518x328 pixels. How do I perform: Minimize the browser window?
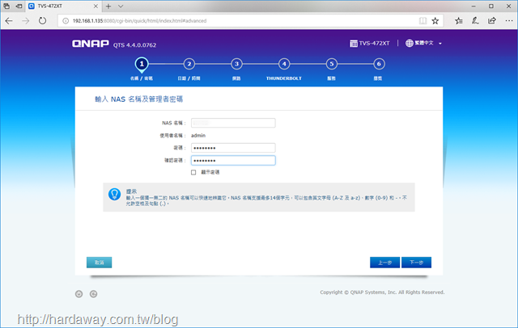[473, 6]
